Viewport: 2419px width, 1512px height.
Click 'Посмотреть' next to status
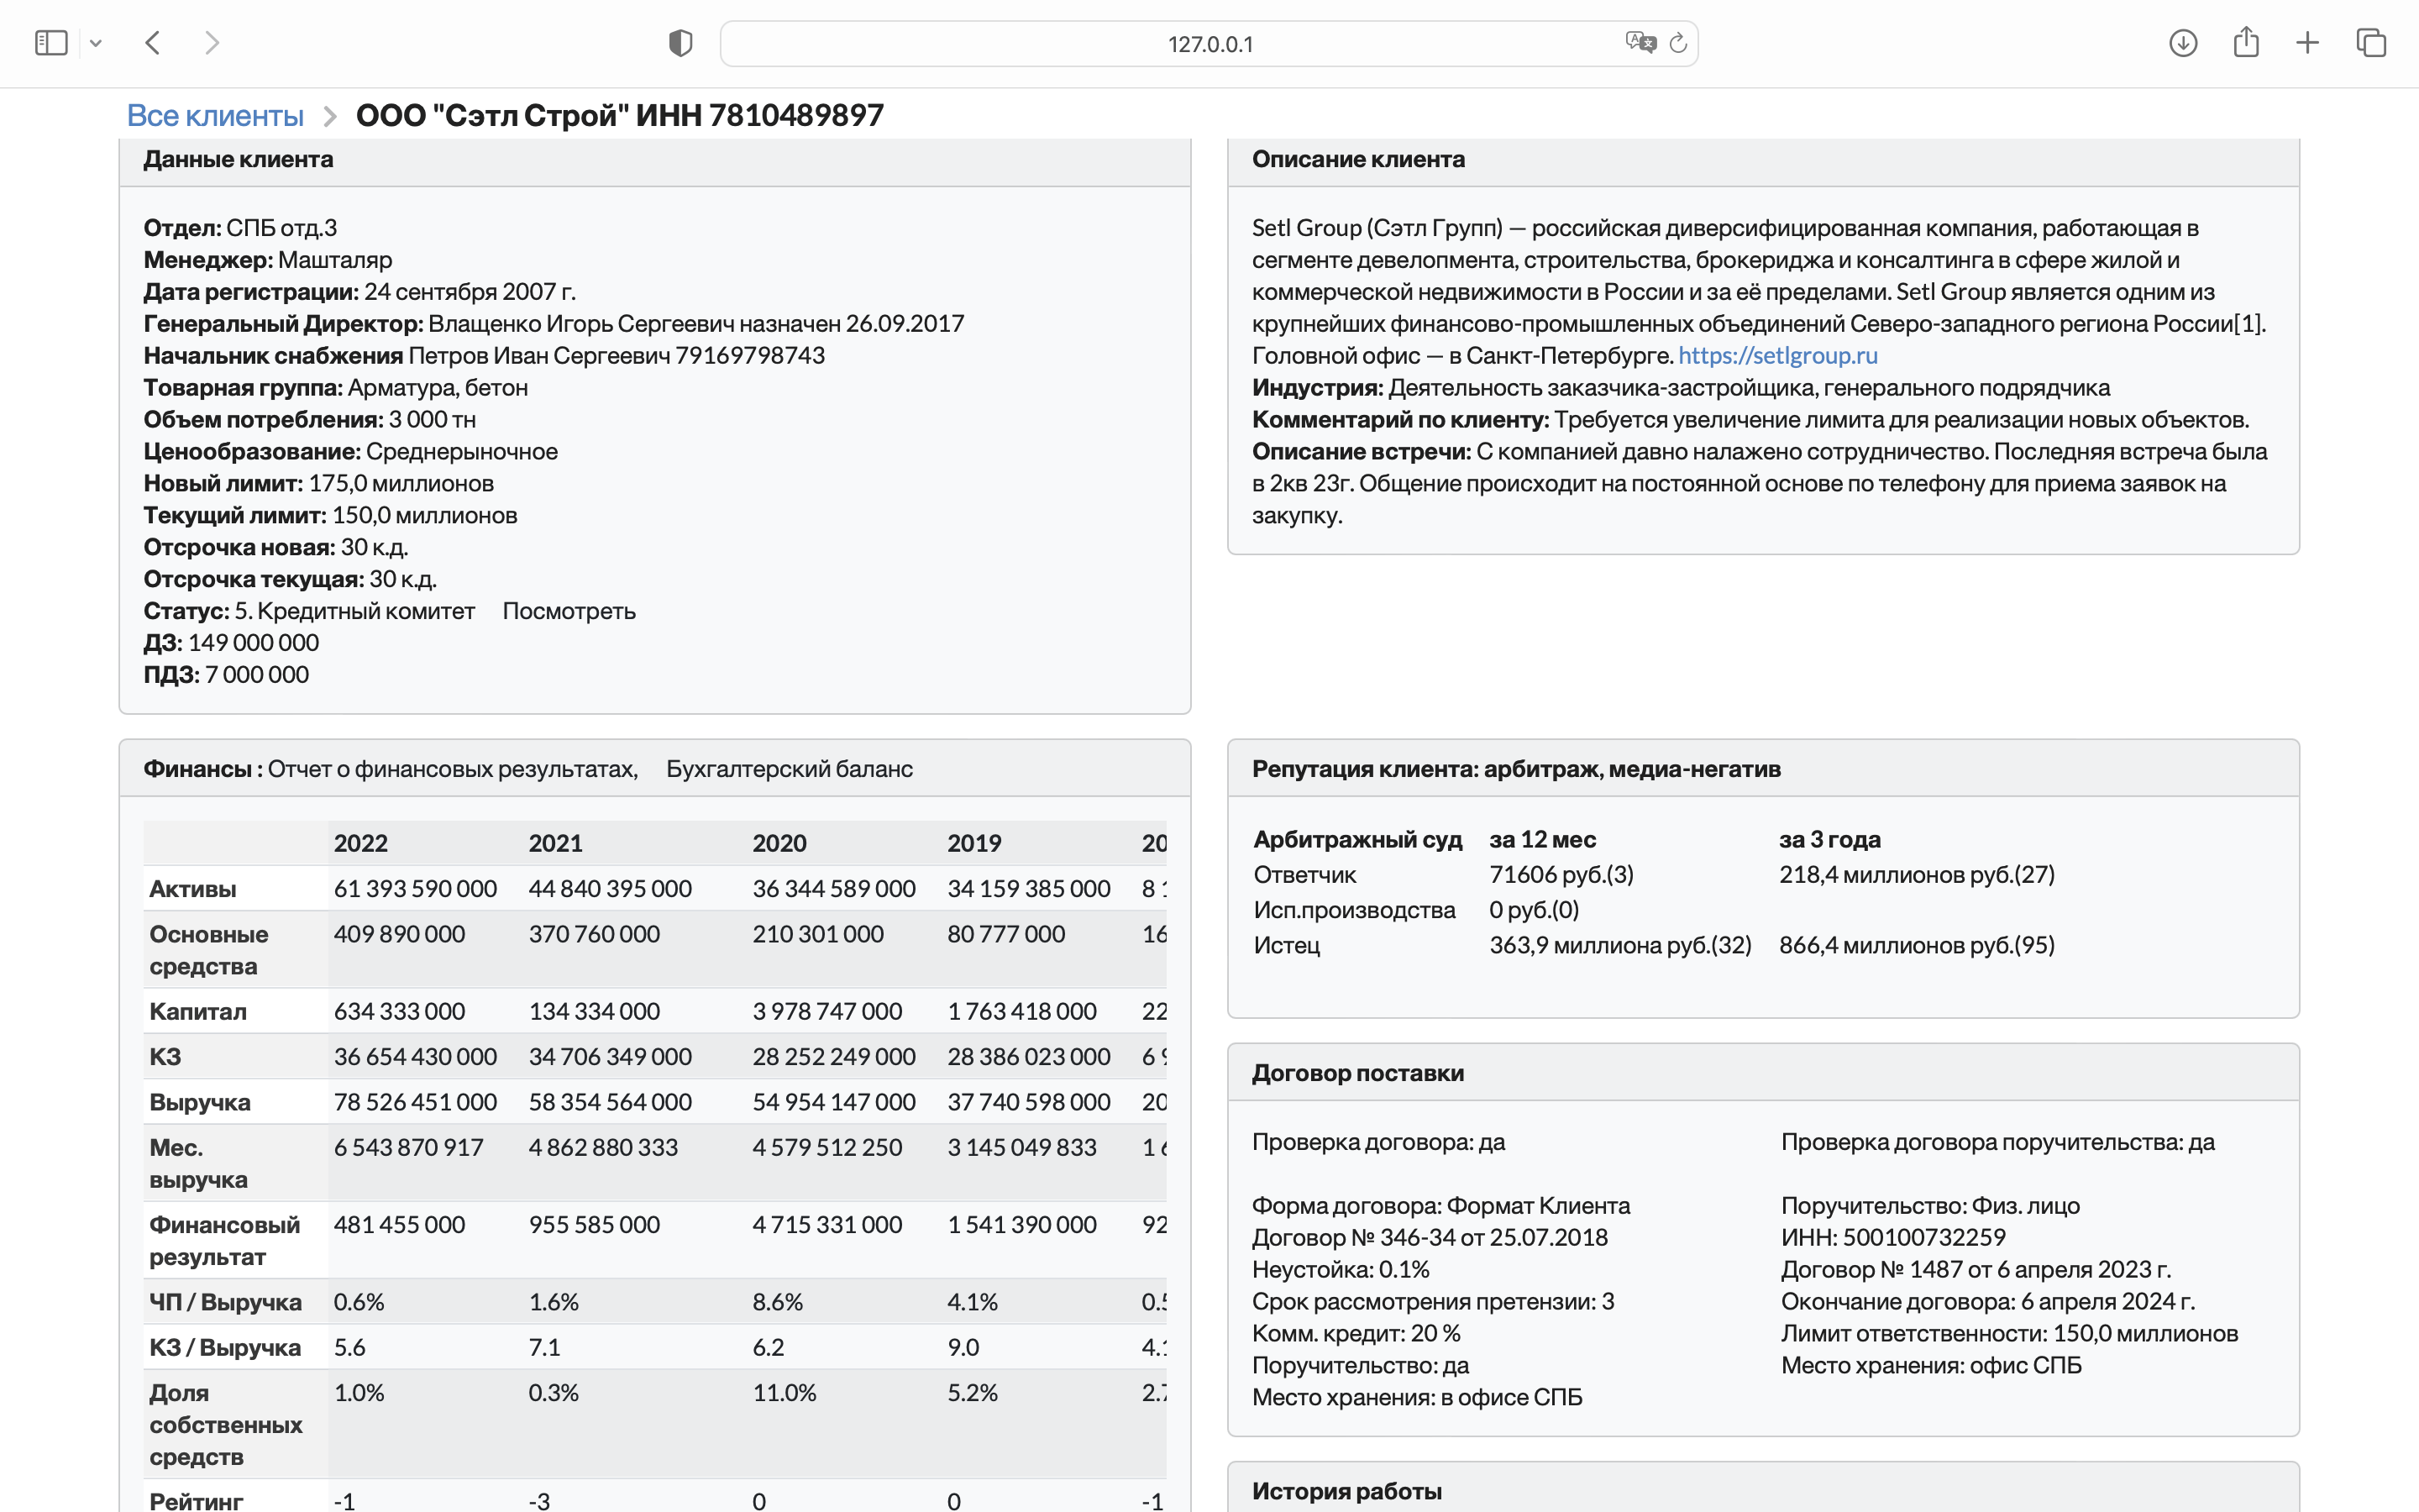coord(569,611)
